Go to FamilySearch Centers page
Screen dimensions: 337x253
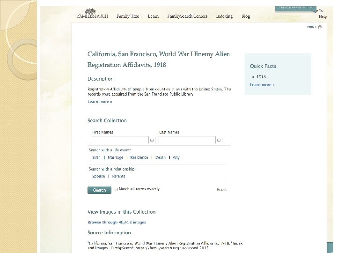(x=187, y=16)
